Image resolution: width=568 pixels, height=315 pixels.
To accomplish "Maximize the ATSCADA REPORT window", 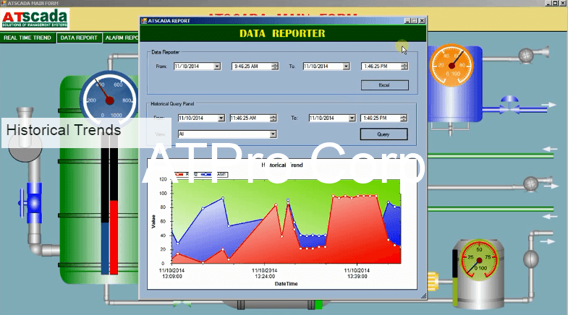I will 415,21.
